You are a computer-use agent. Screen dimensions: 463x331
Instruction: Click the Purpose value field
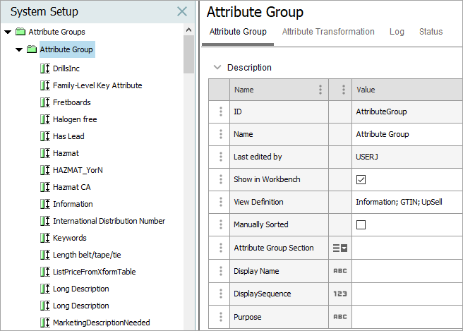(x=407, y=317)
